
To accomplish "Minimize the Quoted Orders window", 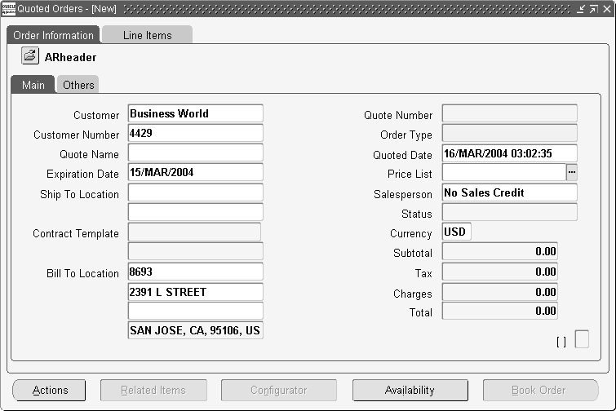I will pyautogui.click(x=581, y=9).
